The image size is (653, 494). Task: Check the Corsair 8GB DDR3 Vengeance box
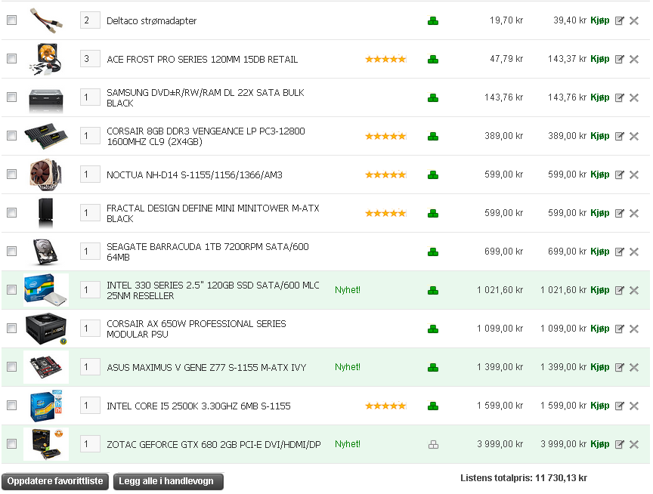tap(11, 135)
